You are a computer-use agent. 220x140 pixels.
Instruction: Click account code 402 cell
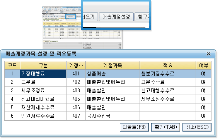76,82
